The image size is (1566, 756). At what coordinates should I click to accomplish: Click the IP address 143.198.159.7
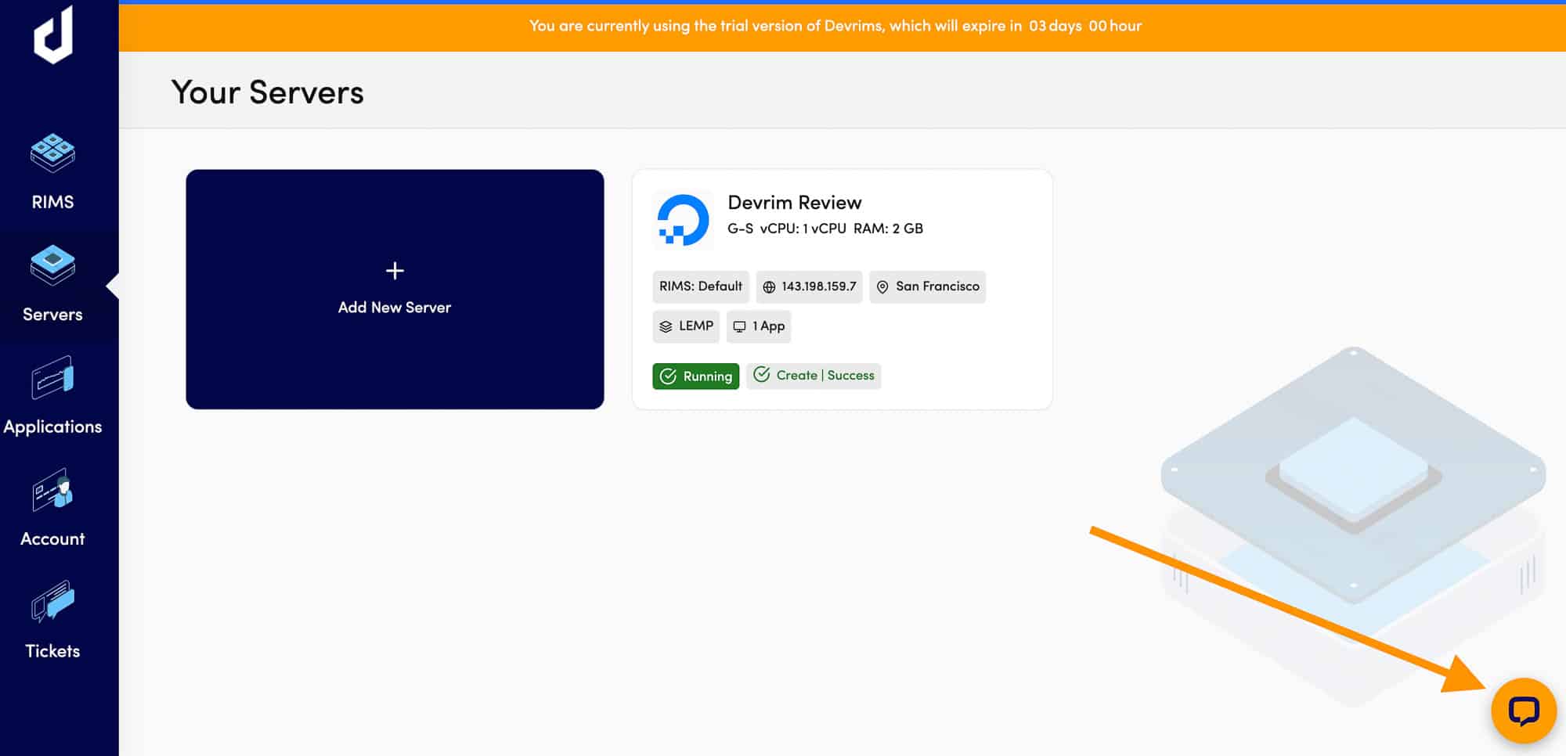(x=818, y=286)
